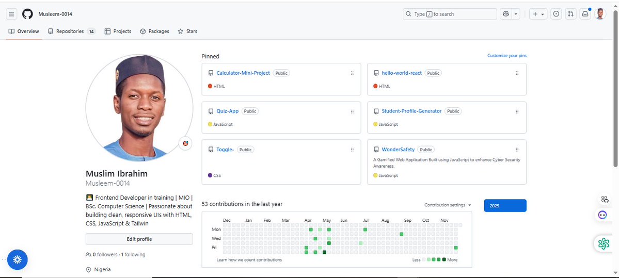The height and width of the screenshot is (278, 619).
Task: Open the WonderSafety repository
Action: click(398, 150)
